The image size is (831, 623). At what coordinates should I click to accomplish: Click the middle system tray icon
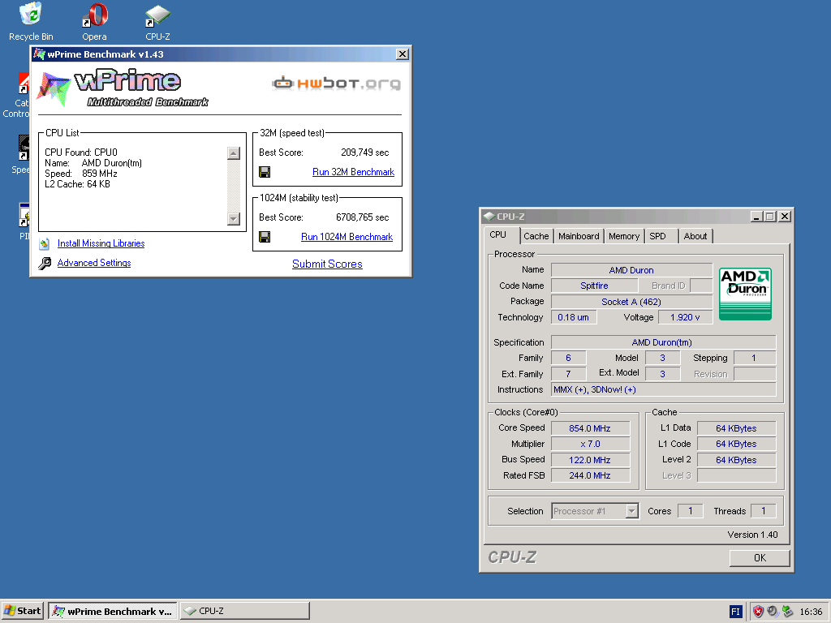(x=773, y=612)
